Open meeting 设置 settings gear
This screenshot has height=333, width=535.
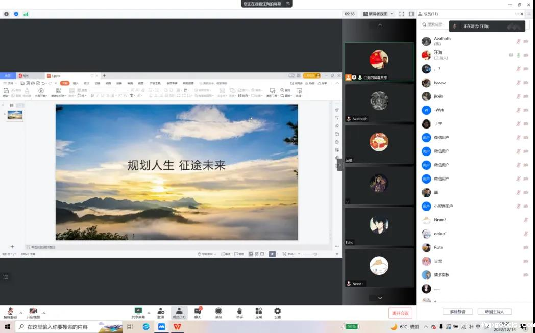pos(277,312)
